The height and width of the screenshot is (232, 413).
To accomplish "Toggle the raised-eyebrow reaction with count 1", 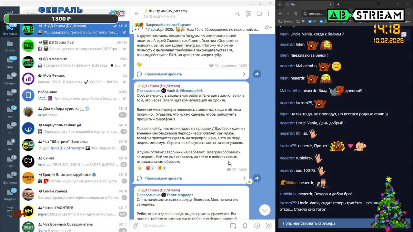I will click(x=162, y=168).
